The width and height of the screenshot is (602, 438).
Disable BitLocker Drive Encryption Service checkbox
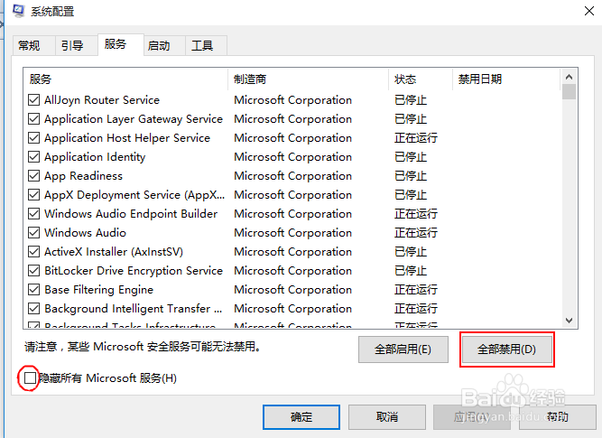click(34, 271)
